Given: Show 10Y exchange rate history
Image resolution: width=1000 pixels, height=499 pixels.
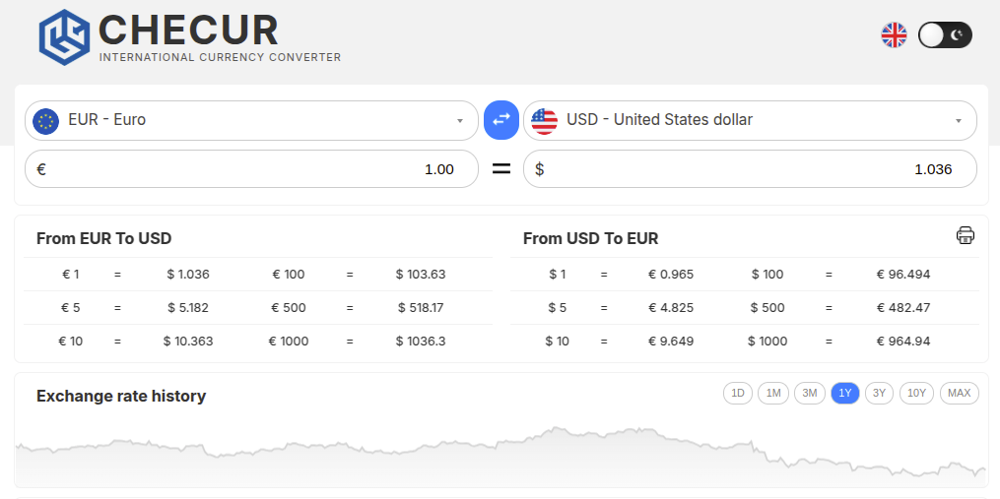Looking at the screenshot, I should pyautogui.click(x=916, y=394).
